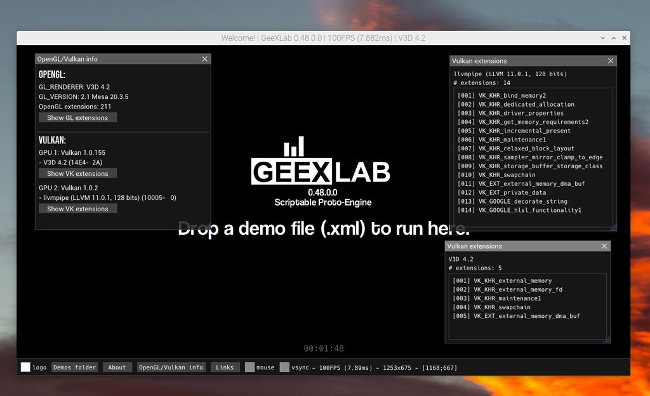The width and height of the screenshot is (650, 396).
Task: Maximize the GeeXLab window via up chevron
Action: 614,38
